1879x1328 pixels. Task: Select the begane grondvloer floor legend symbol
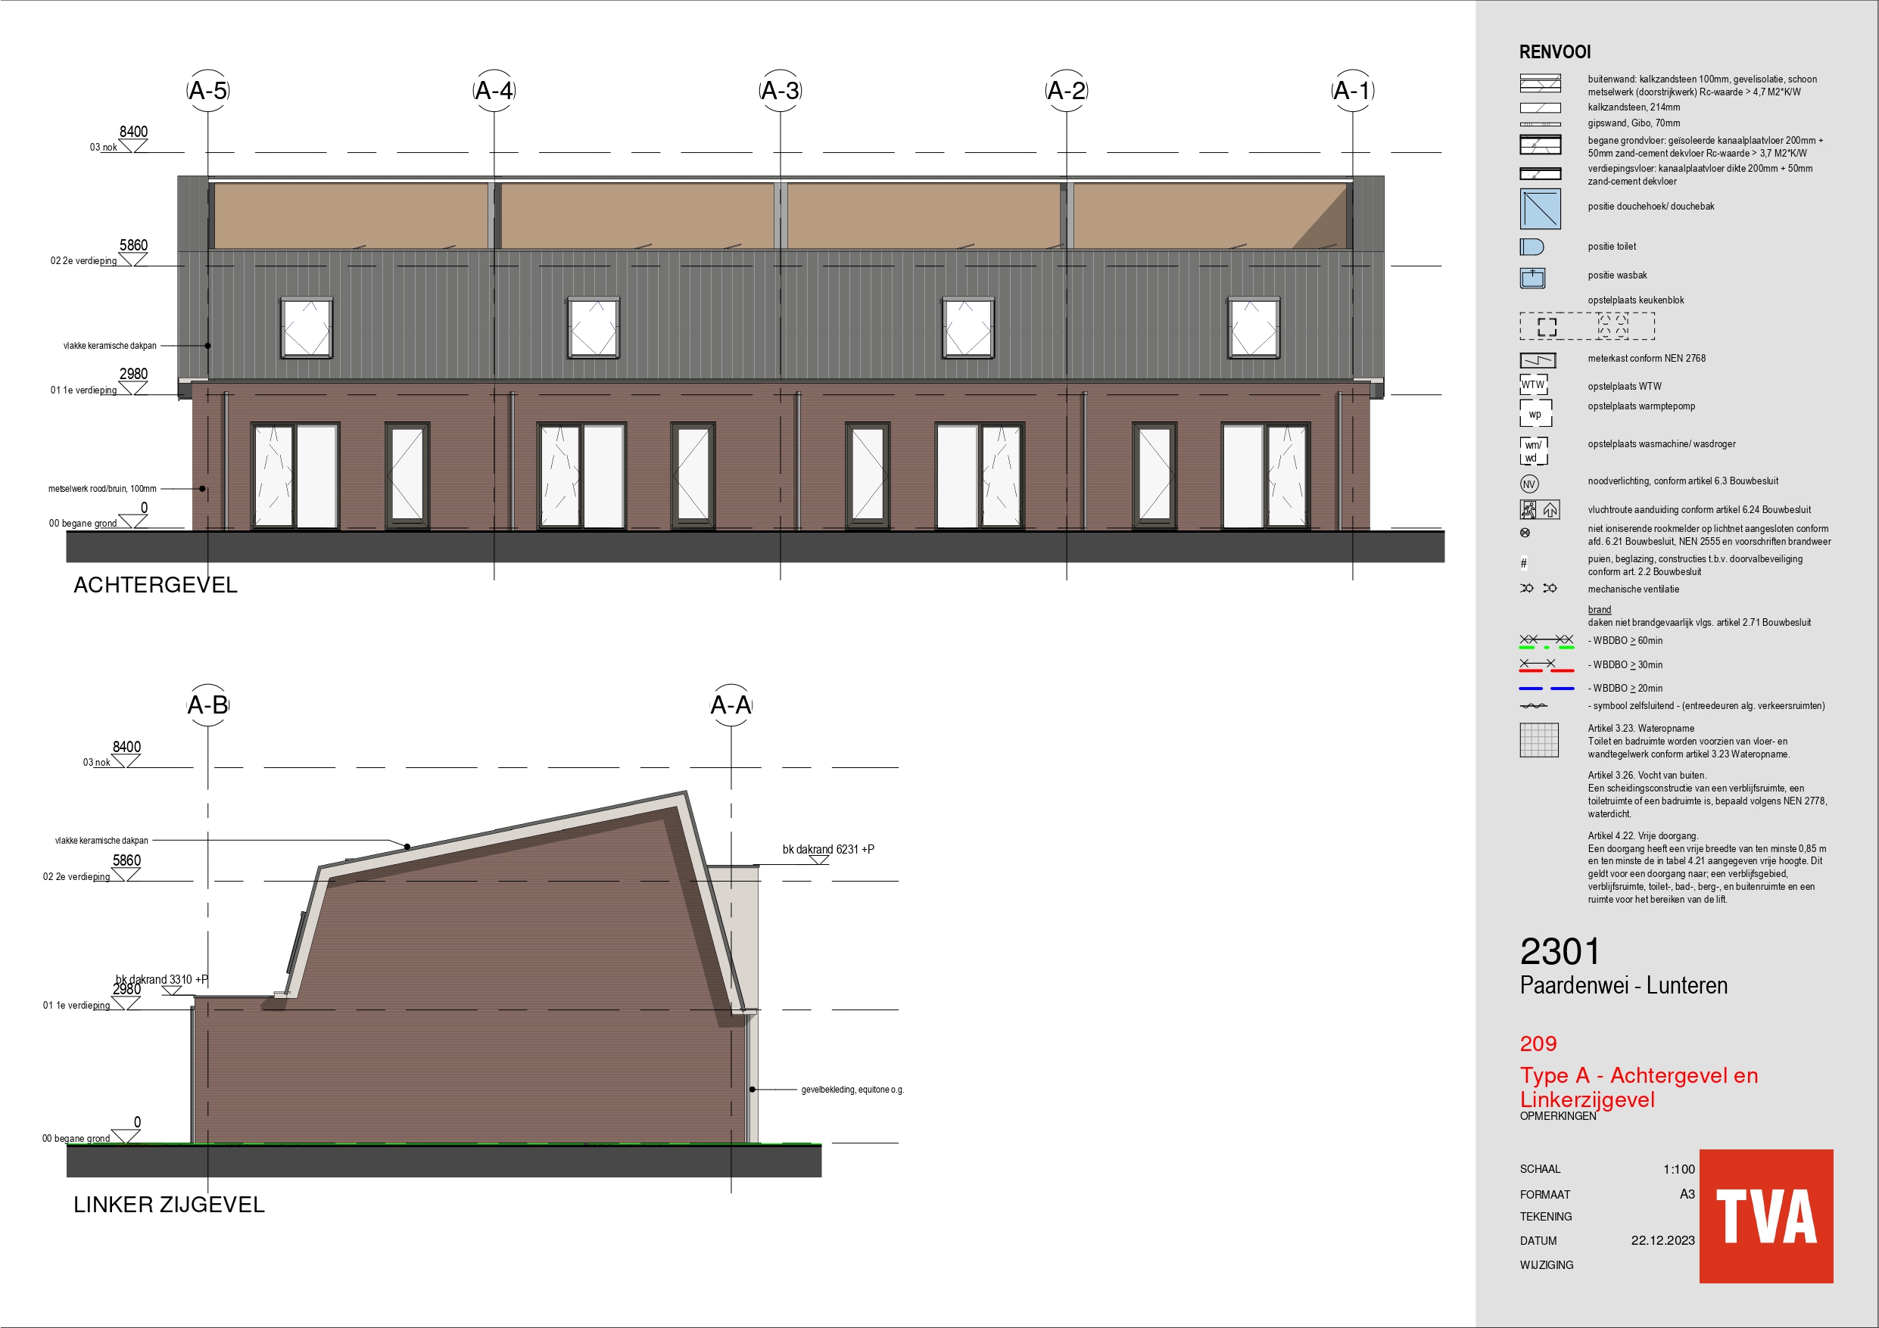[1540, 145]
